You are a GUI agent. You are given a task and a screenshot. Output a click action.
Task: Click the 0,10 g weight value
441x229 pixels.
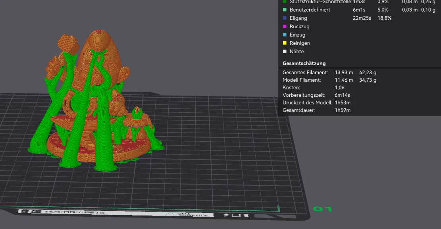[x=428, y=10]
